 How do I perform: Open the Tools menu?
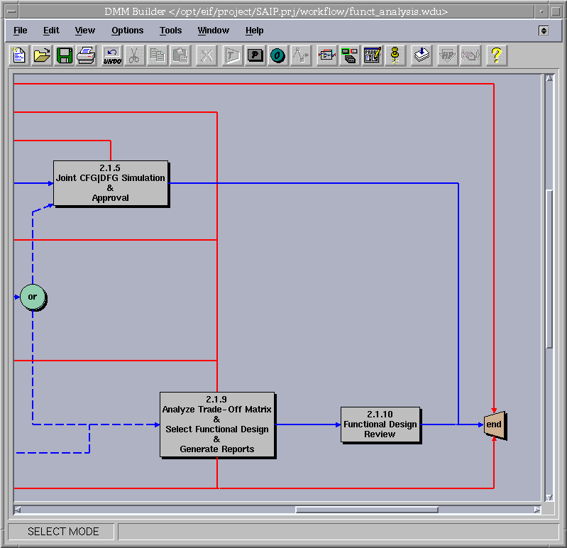pyautogui.click(x=170, y=31)
